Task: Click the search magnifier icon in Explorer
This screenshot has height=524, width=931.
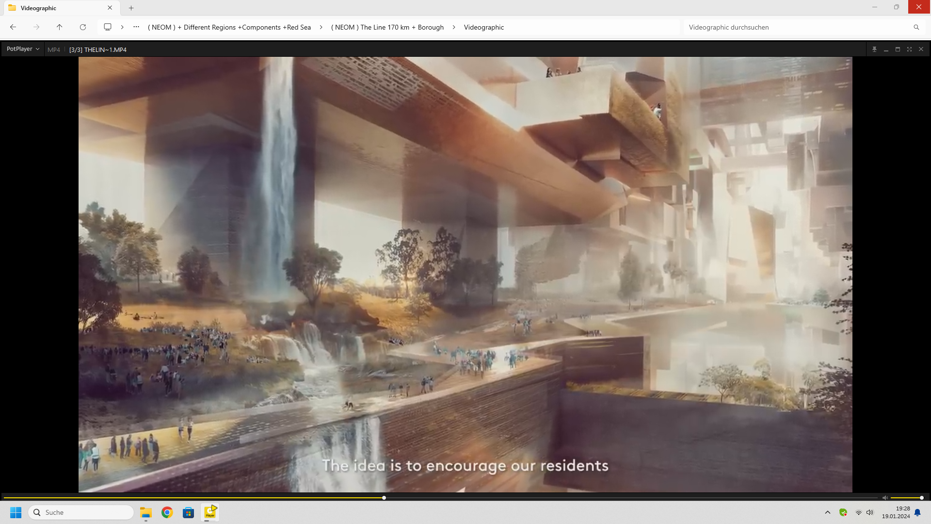Action: coord(916,27)
